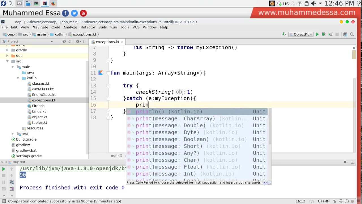Open tuples.kt in the project tree
This screenshot has height=204, width=362.
click(x=39, y=123)
